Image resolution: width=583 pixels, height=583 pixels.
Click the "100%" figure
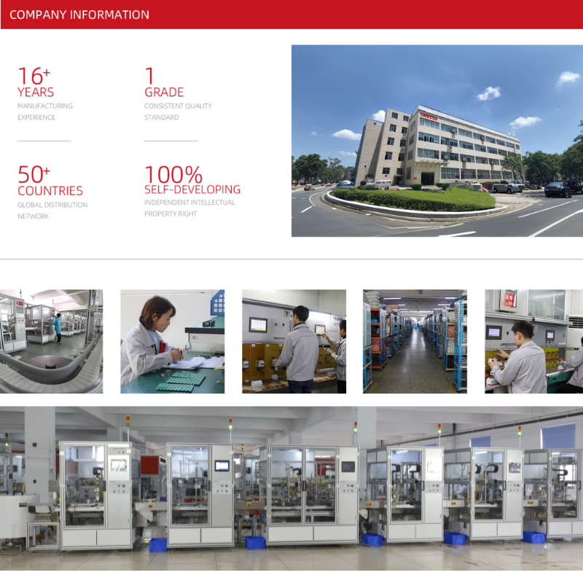pyautogui.click(x=173, y=174)
